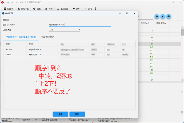This screenshot has width=184, height=123.
Task: Select the highlighted row with delay 89
Action: point(159,44)
